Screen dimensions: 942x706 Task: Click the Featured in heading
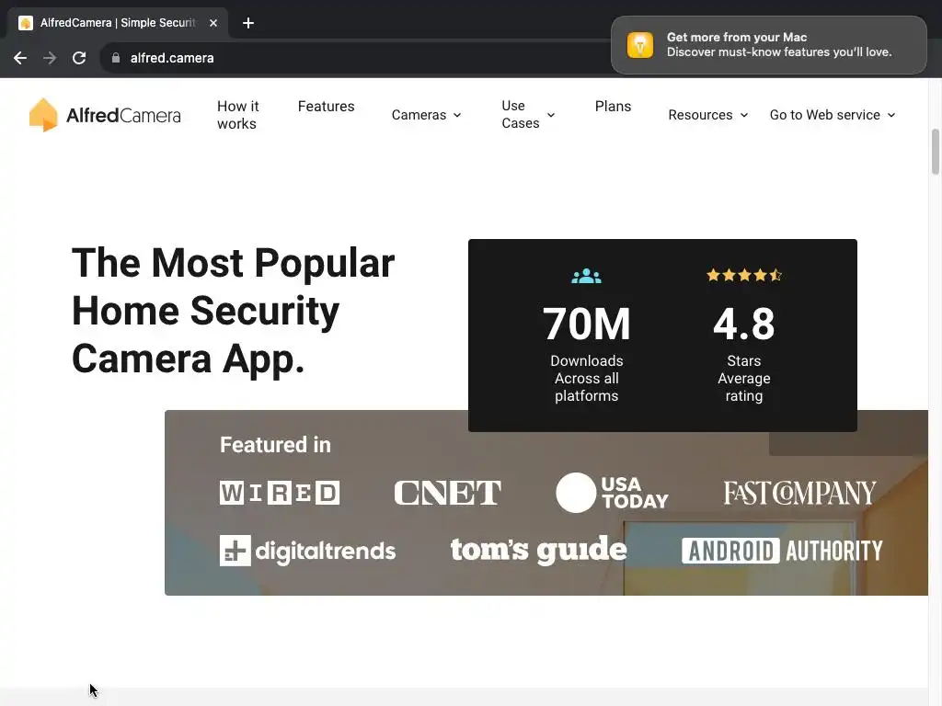pos(275,445)
